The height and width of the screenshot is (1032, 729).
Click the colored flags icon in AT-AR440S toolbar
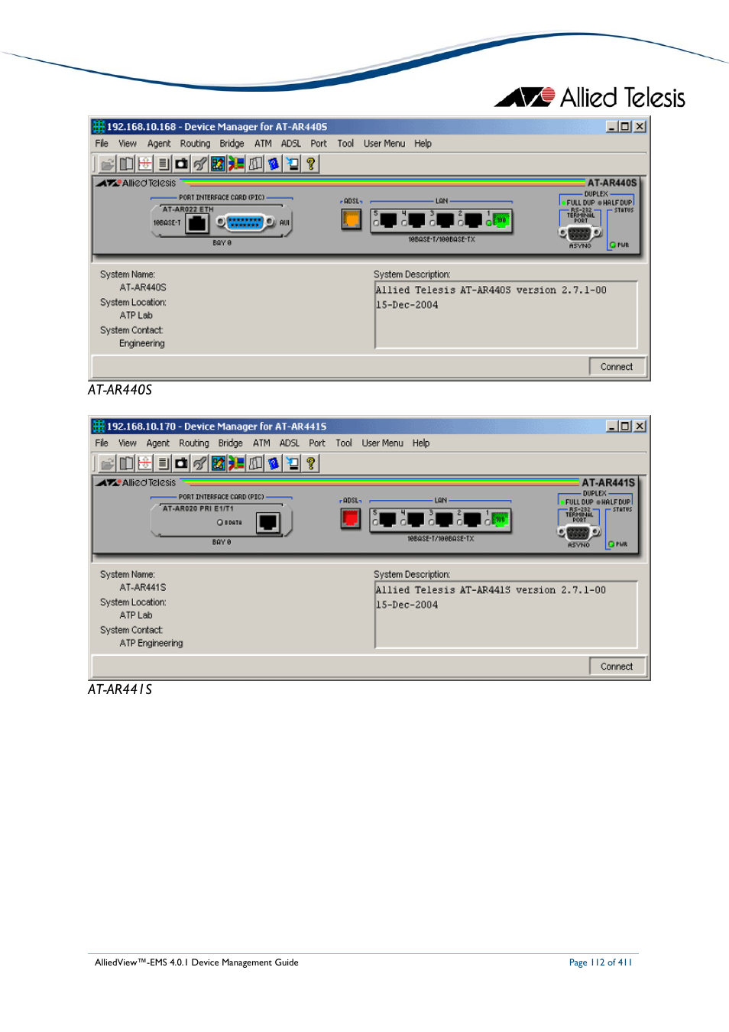click(x=236, y=164)
